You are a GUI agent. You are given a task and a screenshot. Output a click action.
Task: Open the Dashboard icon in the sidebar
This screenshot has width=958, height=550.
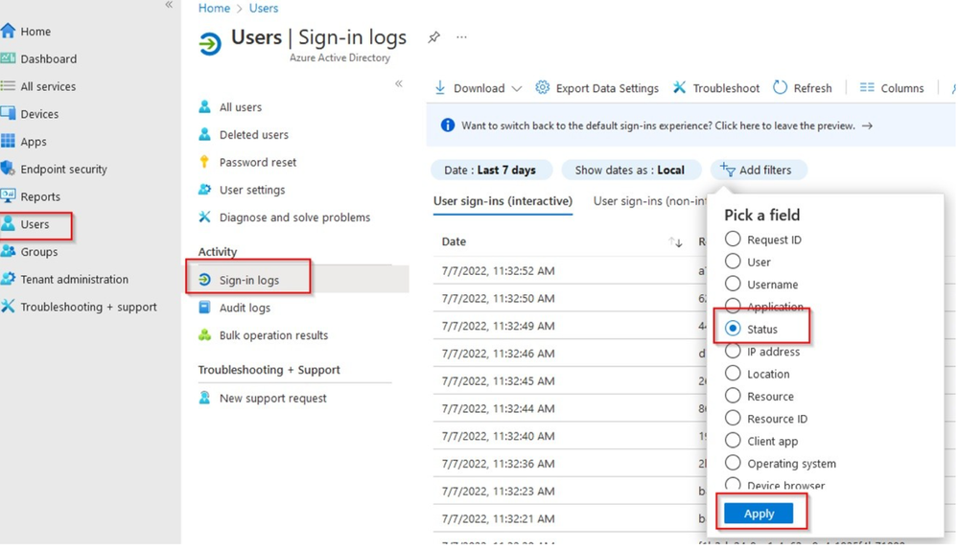8,58
